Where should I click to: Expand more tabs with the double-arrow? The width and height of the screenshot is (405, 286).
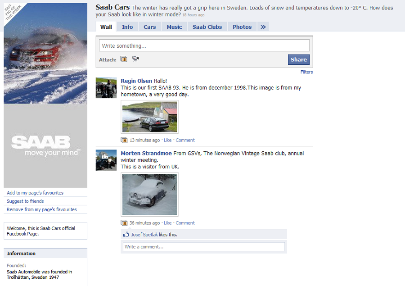pyautogui.click(x=263, y=27)
